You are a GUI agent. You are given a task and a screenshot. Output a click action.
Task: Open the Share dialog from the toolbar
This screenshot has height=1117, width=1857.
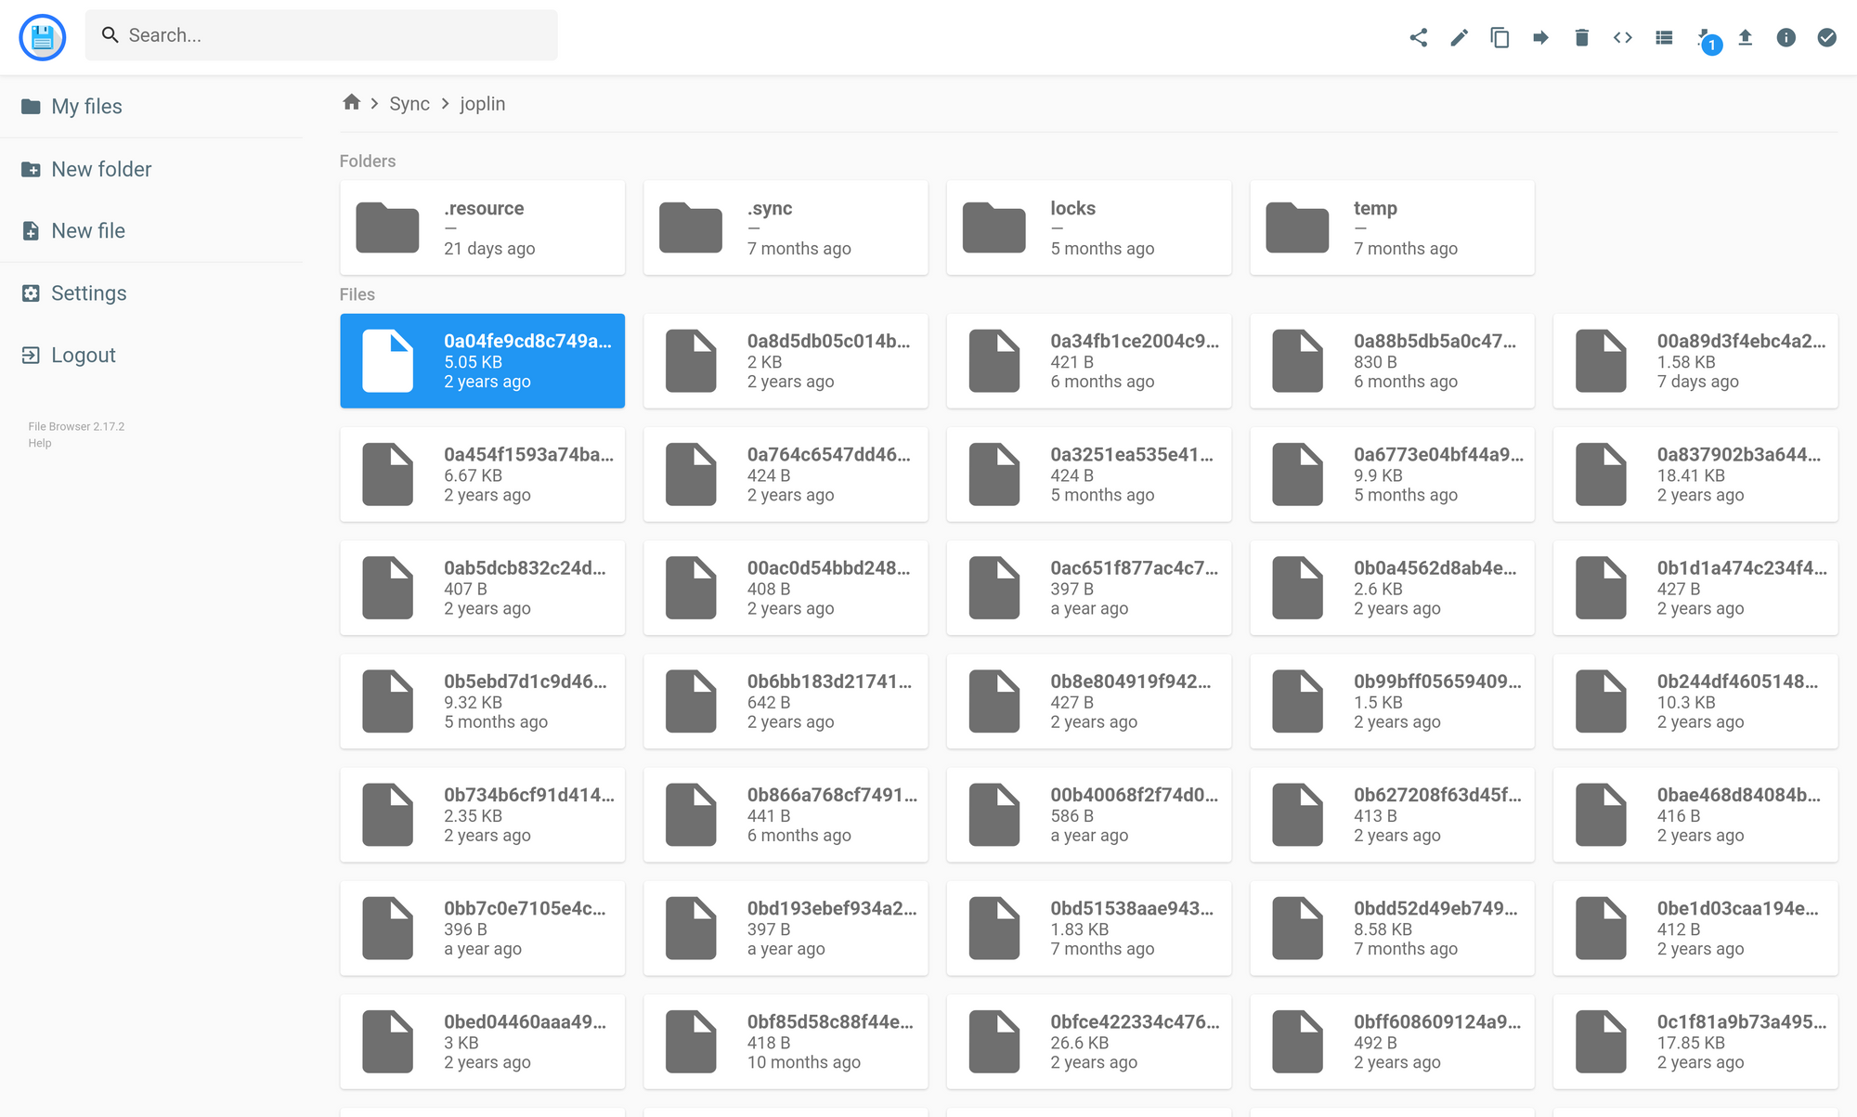pyautogui.click(x=1419, y=37)
